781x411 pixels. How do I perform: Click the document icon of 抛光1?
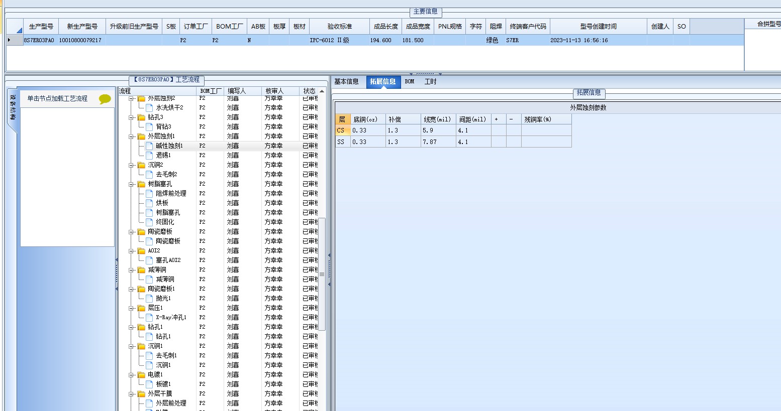click(x=149, y=298)
